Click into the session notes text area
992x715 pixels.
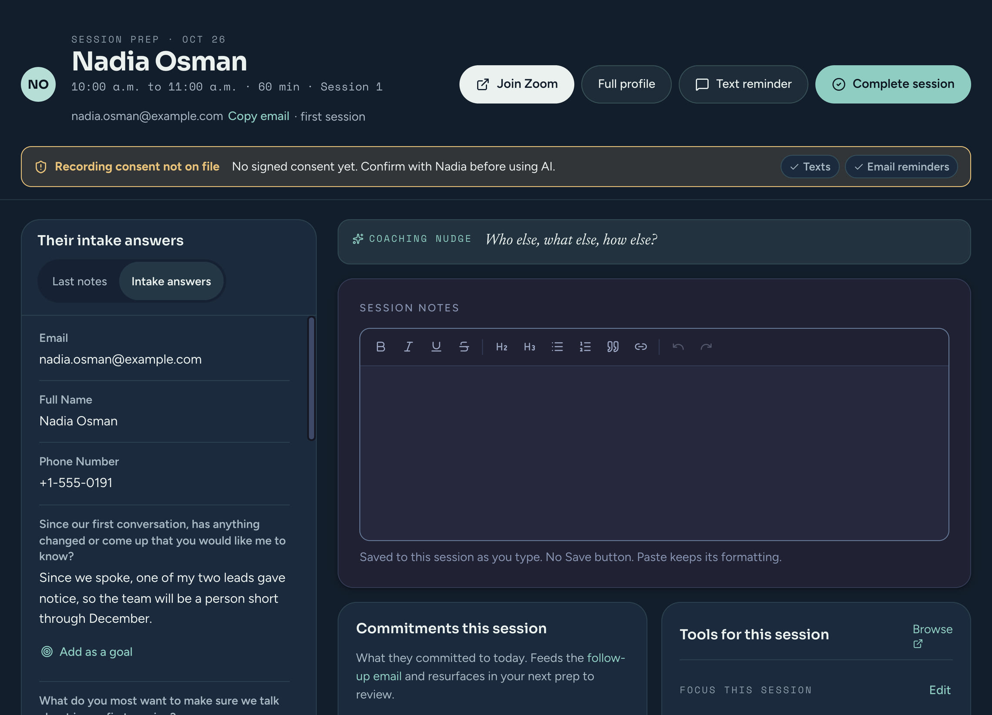(654, 453)
